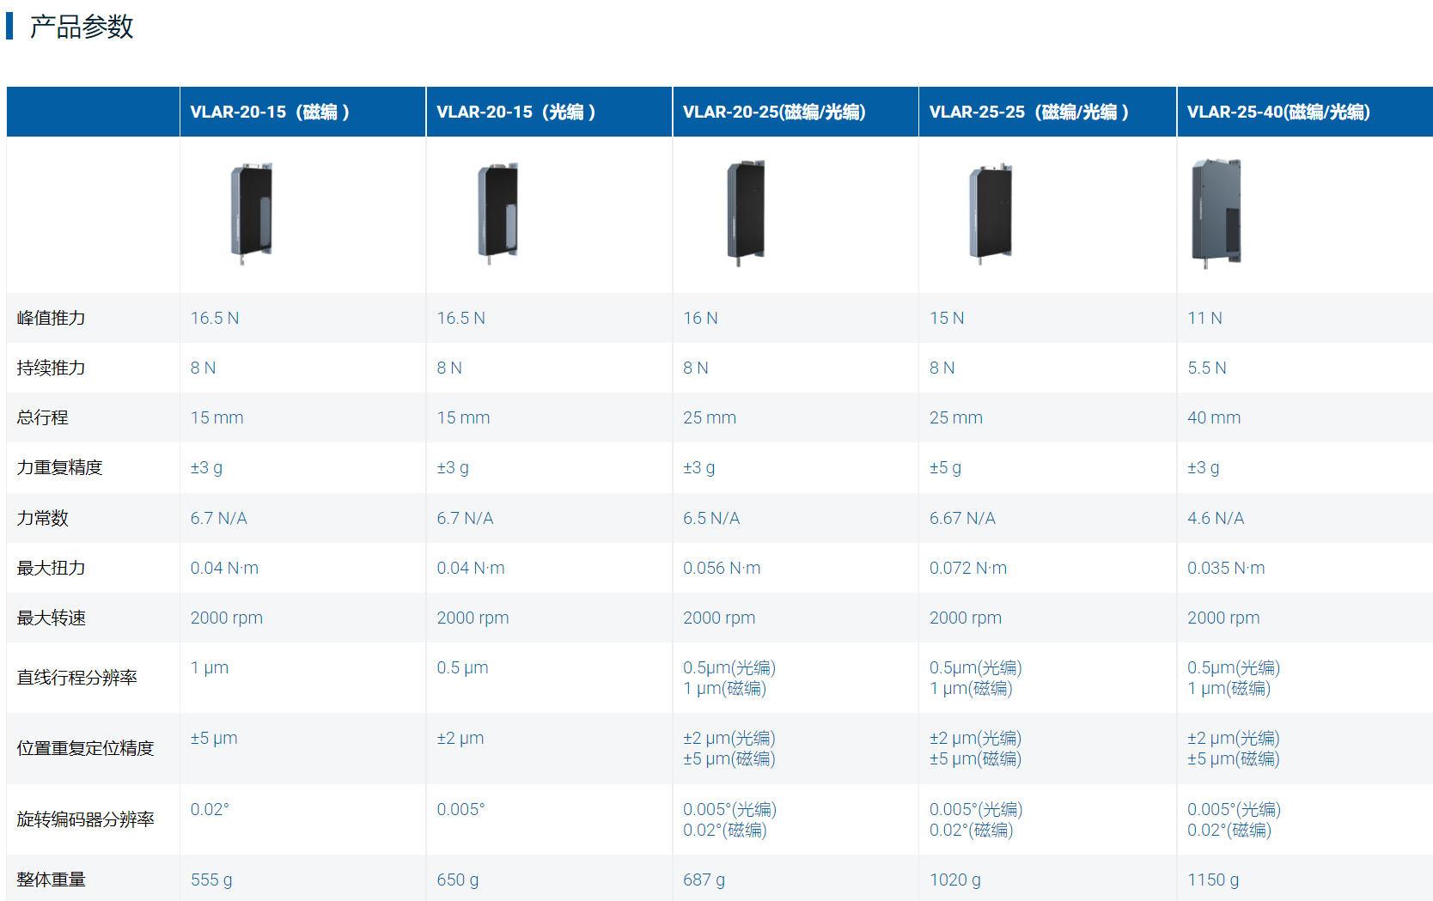Click the 直线行程分辨率 row label
Image resolution: width=1433 pixels, height=901 pixels.
click(x=76, y=678)
